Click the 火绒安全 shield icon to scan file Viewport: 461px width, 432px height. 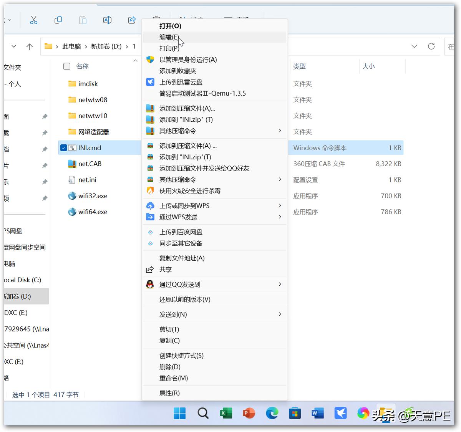150,190
